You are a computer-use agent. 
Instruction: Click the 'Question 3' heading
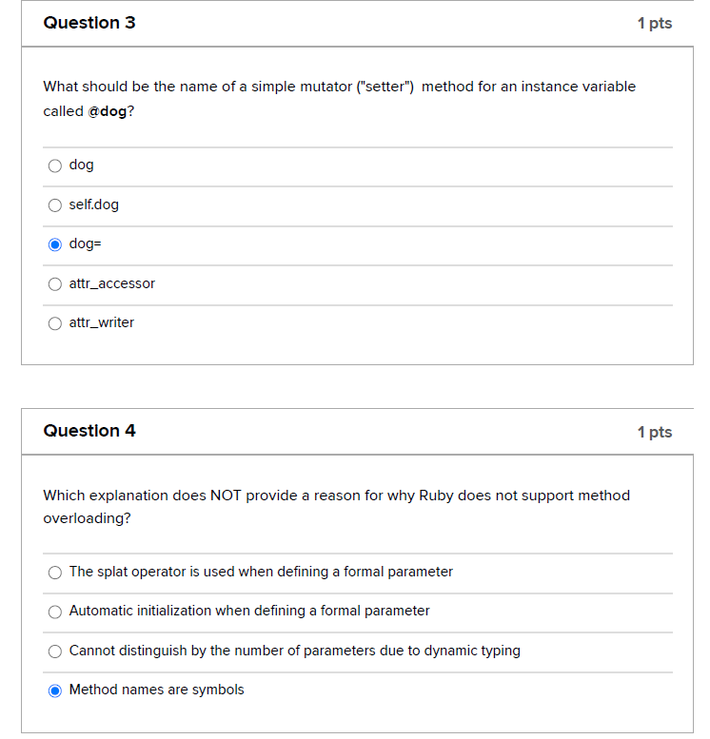pyautogui.click(x=89, y=23)
